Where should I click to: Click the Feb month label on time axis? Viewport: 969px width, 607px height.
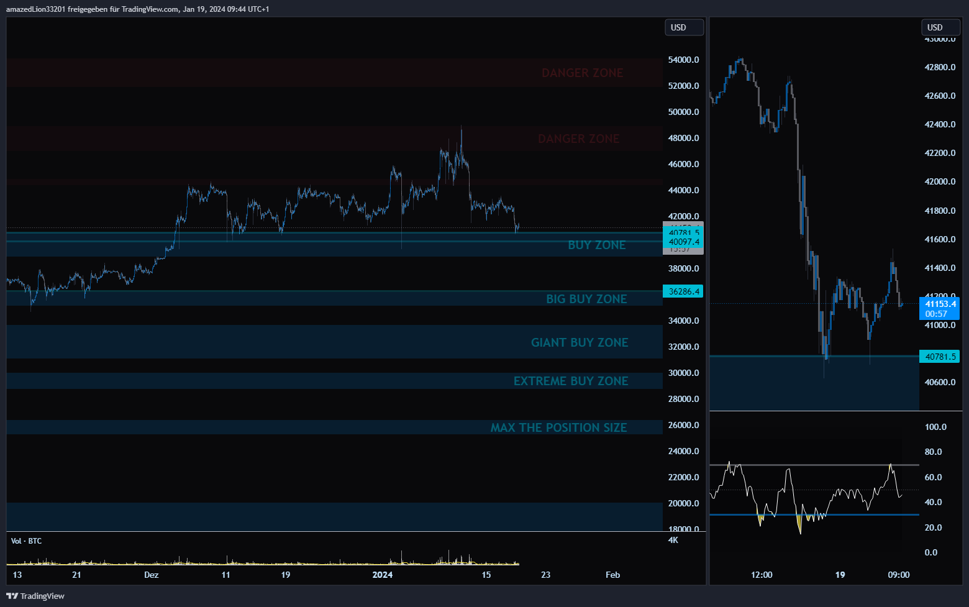(612, 575)
